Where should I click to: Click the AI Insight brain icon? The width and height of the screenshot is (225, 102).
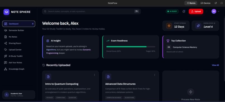(48, 41)
